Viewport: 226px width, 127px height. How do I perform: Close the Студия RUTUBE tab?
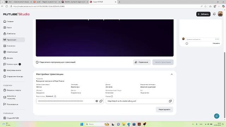pos(115,2)
